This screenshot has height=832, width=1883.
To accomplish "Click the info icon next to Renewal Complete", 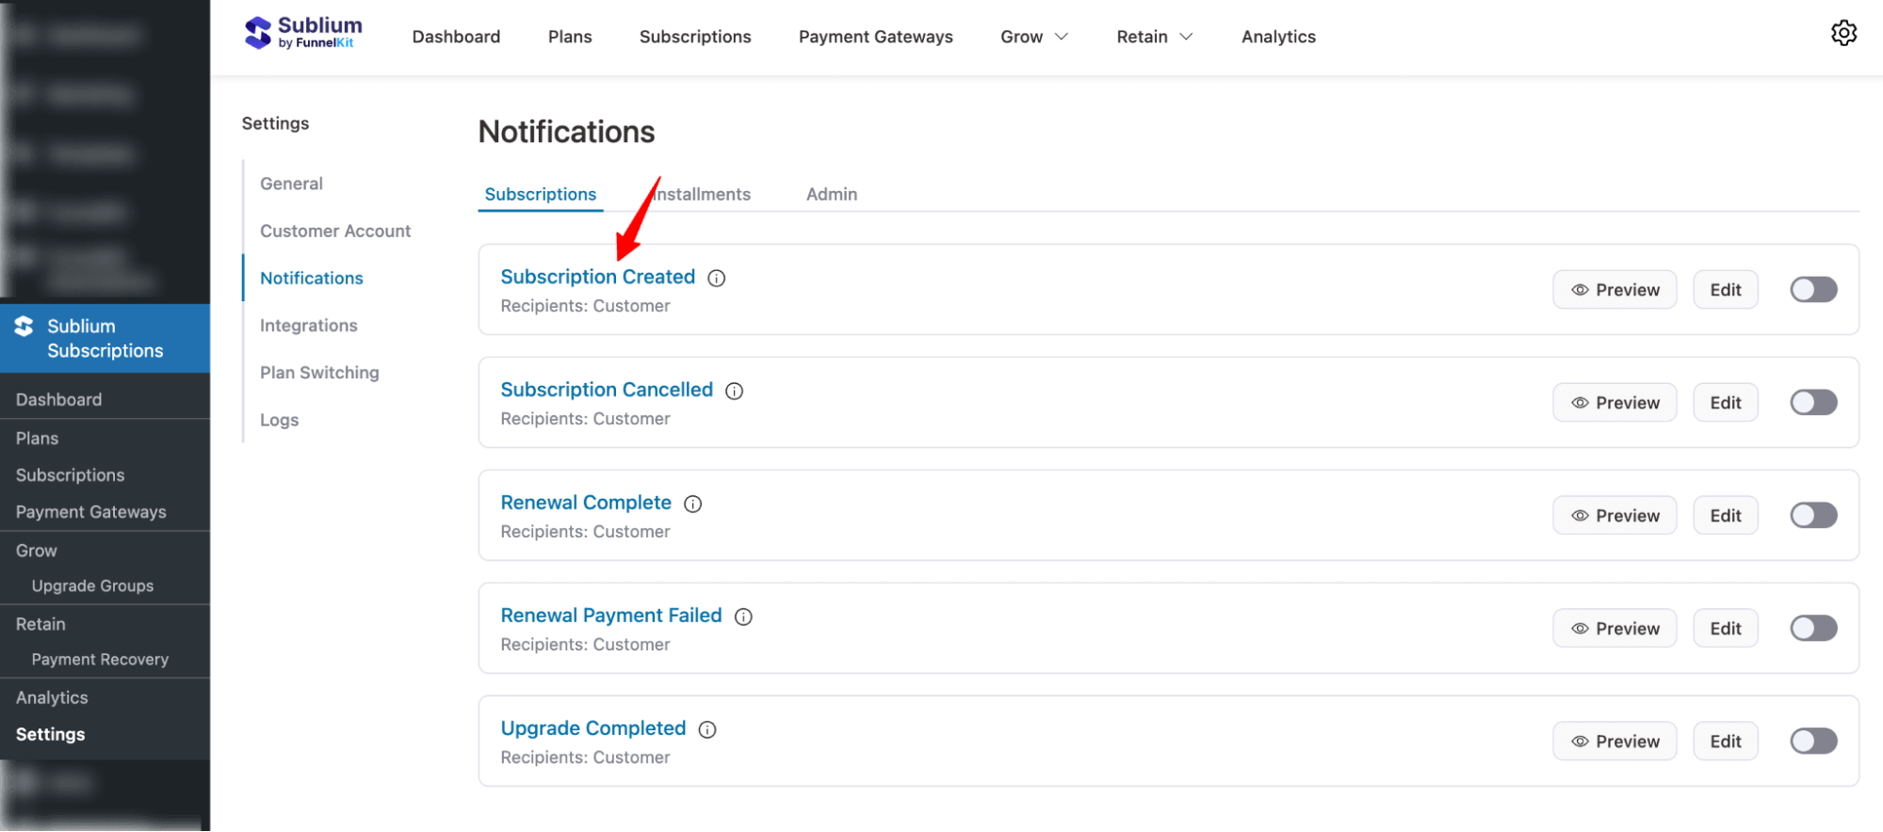I will click(x=693, y=504).
